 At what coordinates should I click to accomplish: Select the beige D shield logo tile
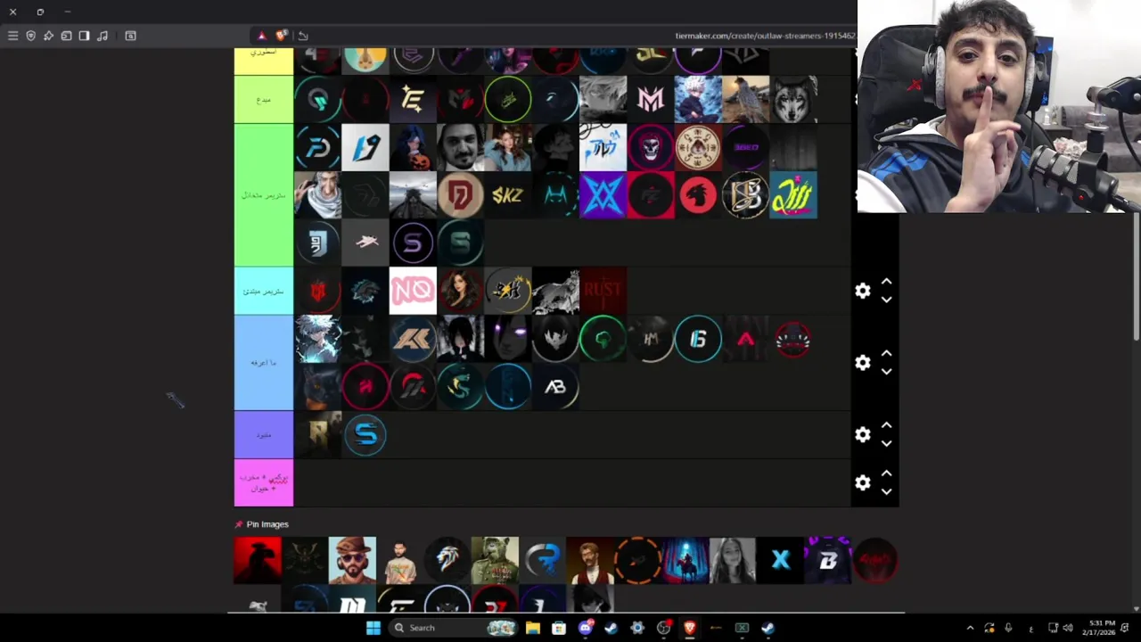click(461, 195)
